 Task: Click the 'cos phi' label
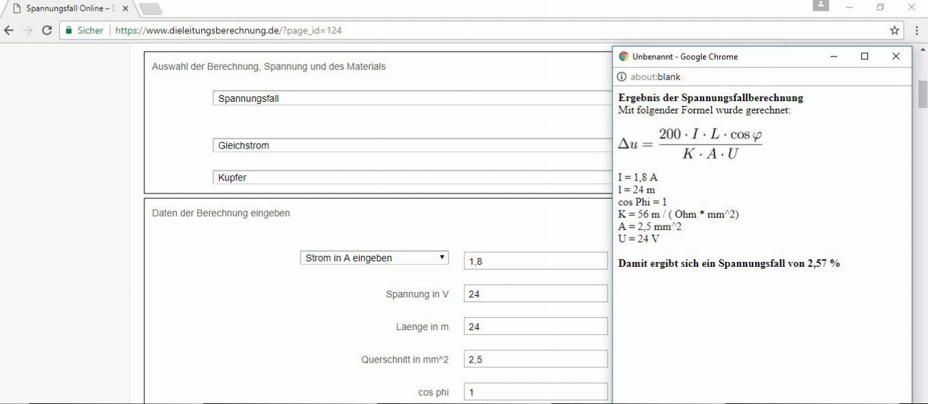coord(434,392)
